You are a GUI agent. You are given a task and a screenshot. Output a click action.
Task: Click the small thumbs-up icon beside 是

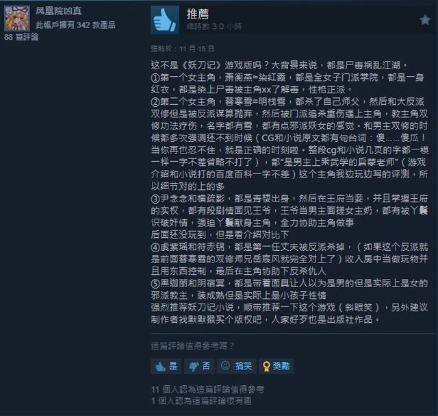[x=161, y=367]
